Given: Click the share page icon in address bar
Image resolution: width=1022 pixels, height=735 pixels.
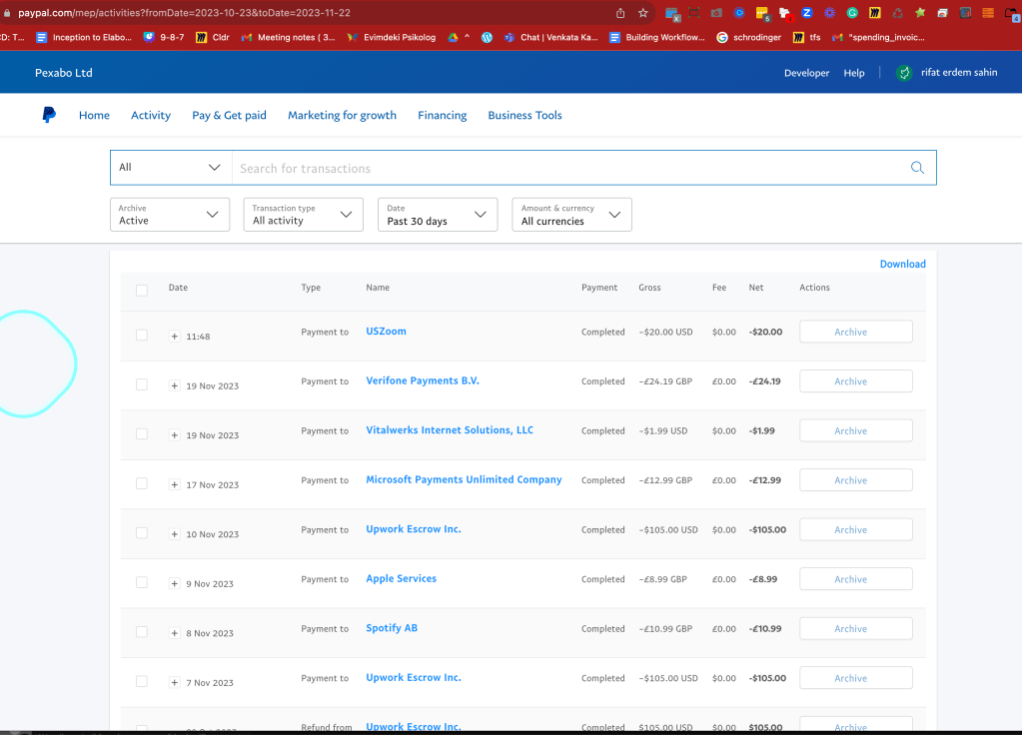Looking at the screenshot, I should [619, 13].
